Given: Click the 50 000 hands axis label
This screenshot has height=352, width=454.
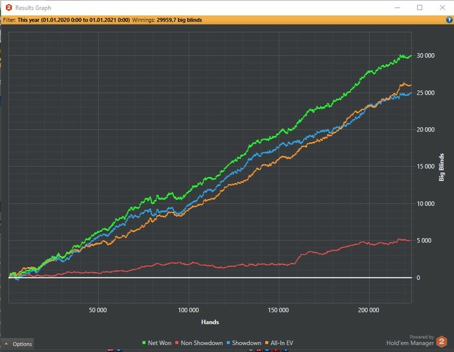Looking at the screenshot, I should point(98,311).
